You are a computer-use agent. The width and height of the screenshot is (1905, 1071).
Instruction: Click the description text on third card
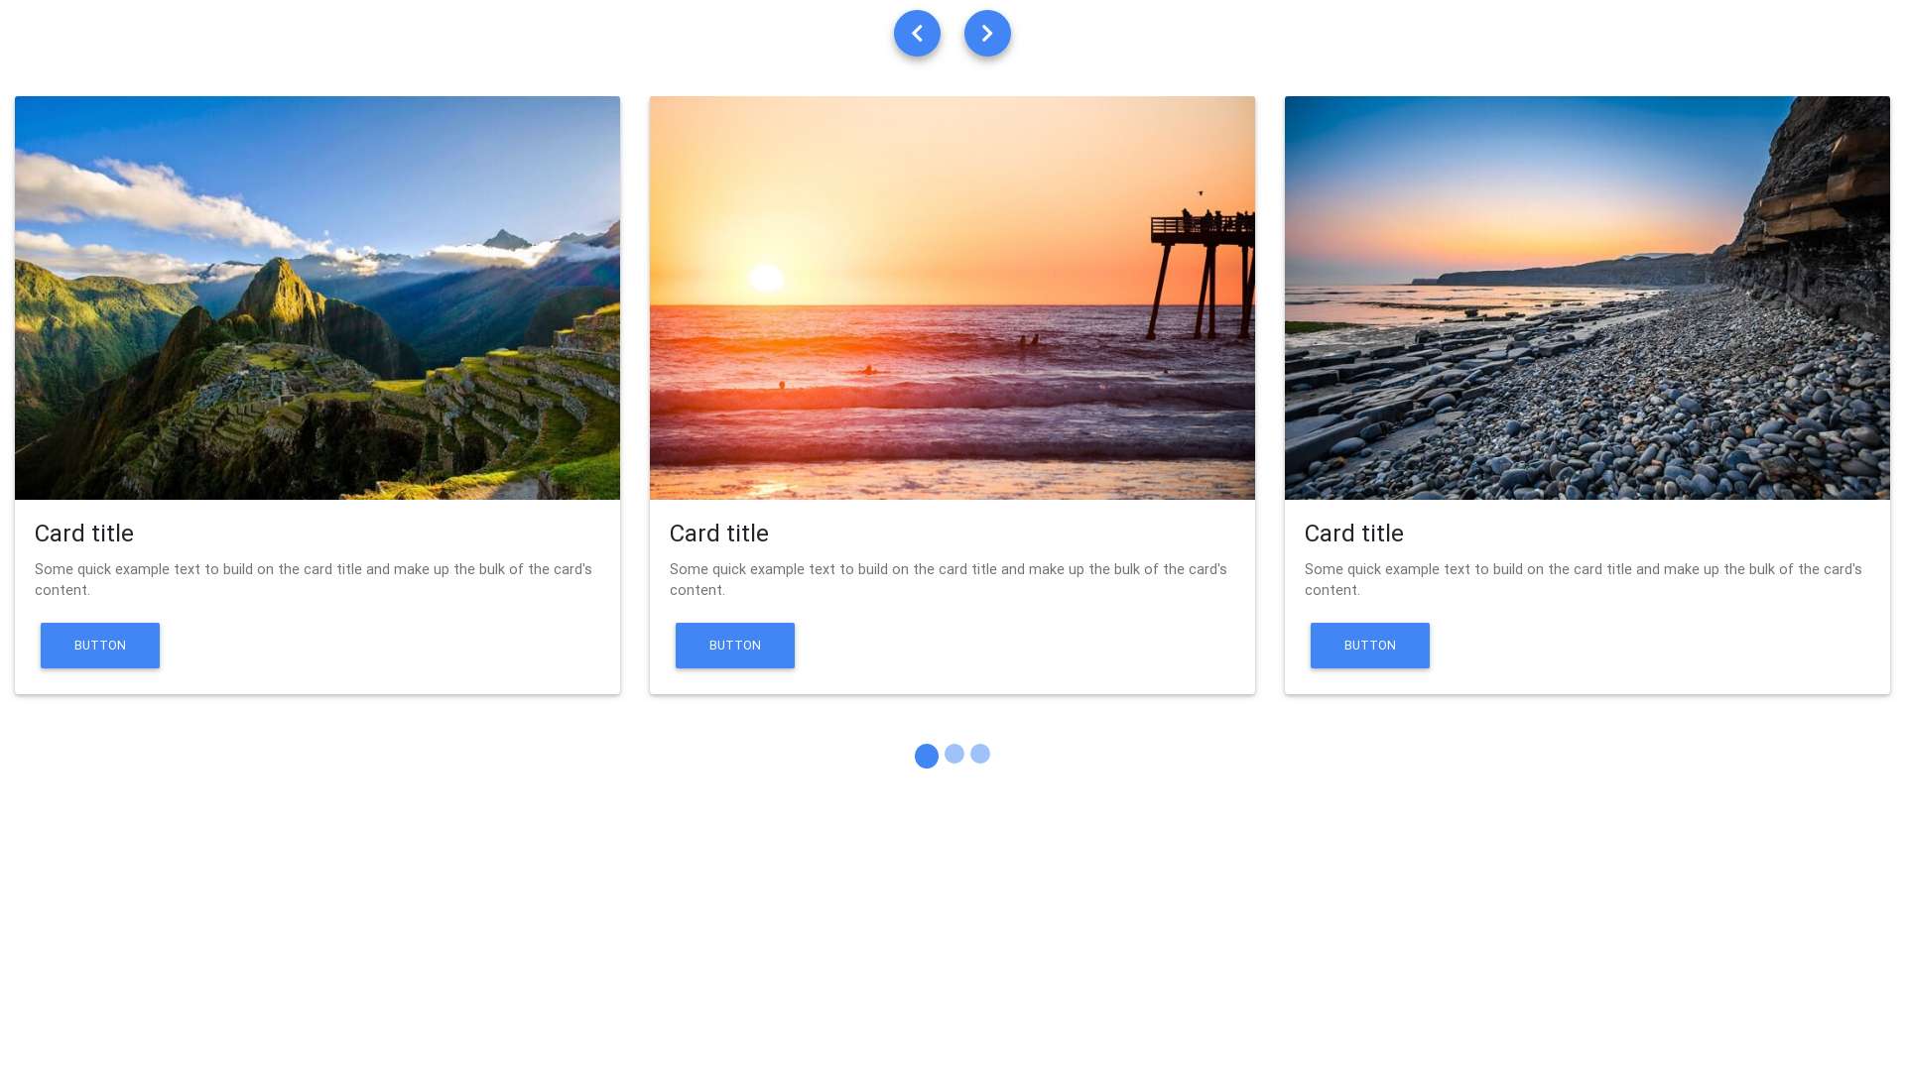pyautogui.click(x=1584, y=579)
